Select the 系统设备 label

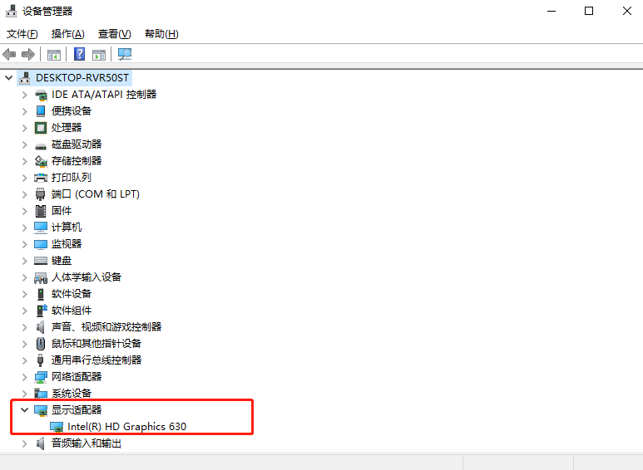point(72,394)
